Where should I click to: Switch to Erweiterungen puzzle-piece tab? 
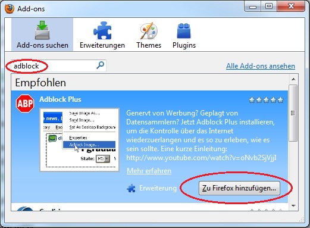(x=102, y=35)
